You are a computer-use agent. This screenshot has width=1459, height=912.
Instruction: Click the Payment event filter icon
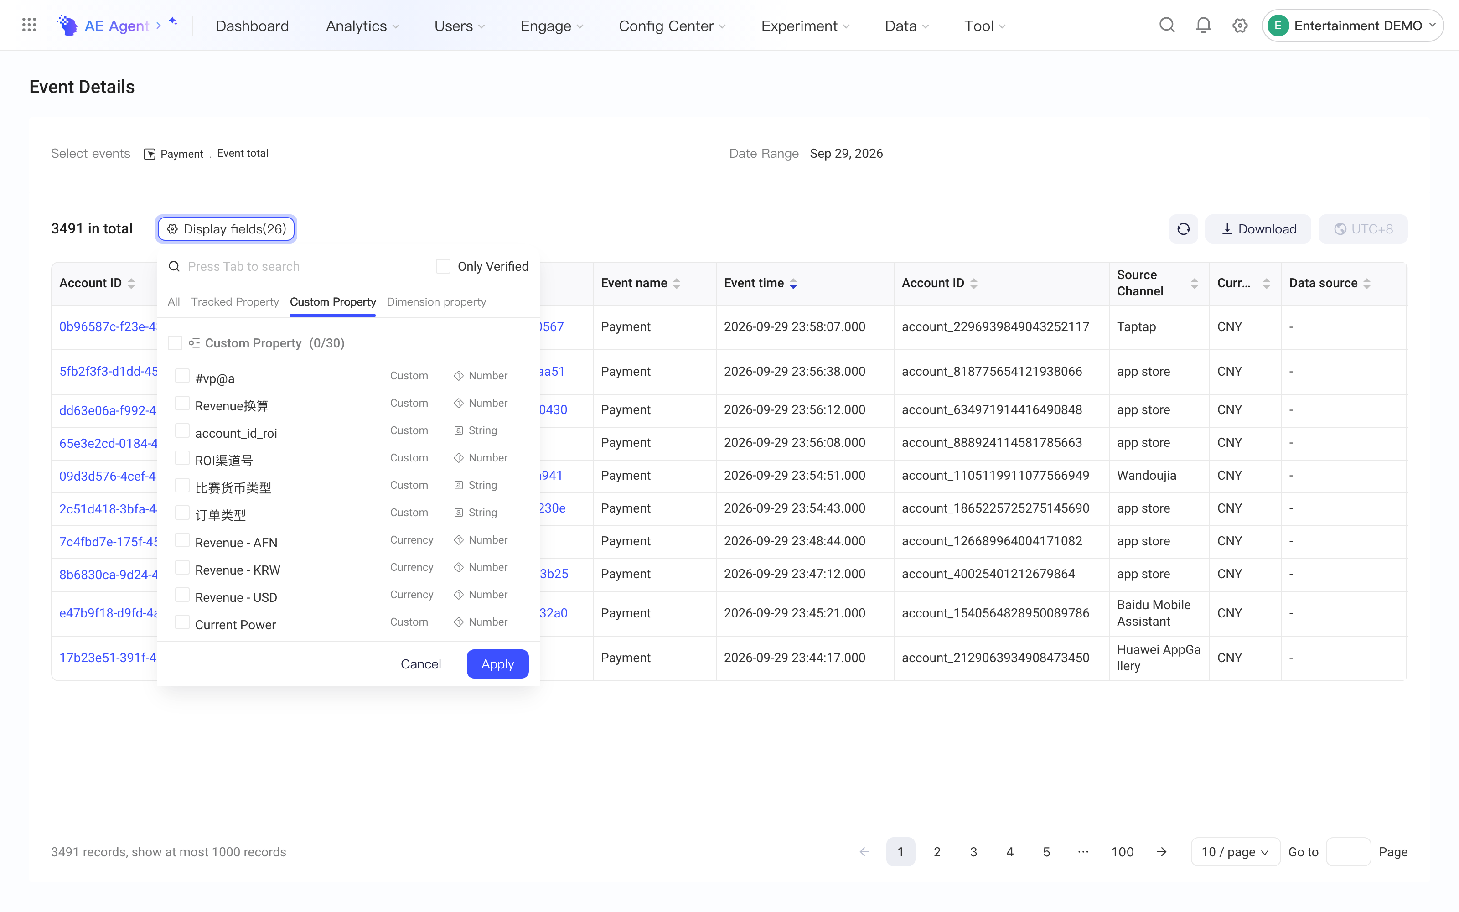[x=150, y=155]
